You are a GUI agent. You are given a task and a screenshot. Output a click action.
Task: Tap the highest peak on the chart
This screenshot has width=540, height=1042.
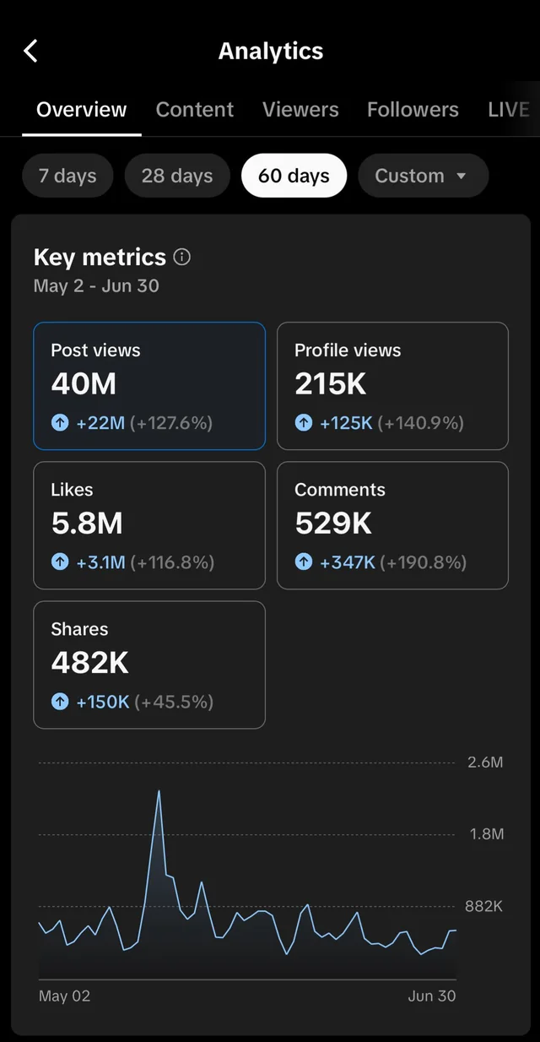(x=158, y=791)
